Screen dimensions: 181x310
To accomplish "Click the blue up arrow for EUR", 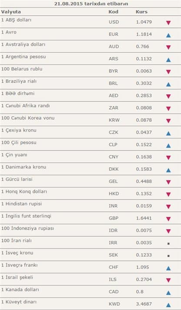I will (x=168, y=35).
